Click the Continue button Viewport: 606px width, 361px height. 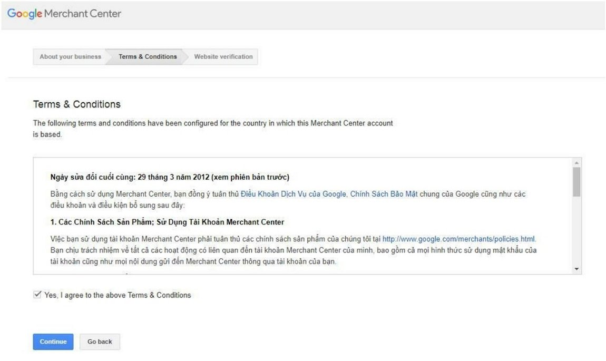coord(53,342)
